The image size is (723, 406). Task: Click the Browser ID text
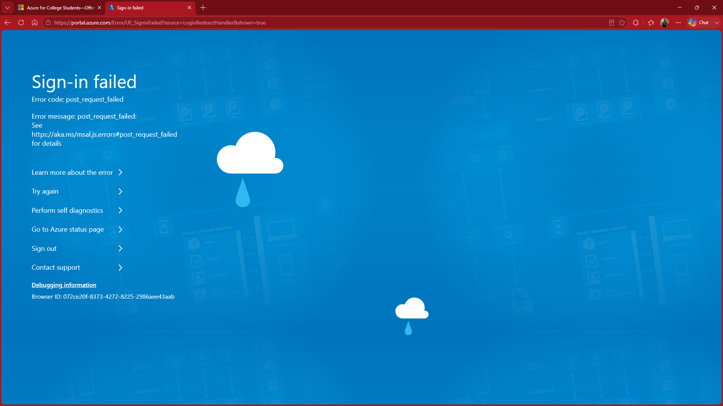click(103, 297)
